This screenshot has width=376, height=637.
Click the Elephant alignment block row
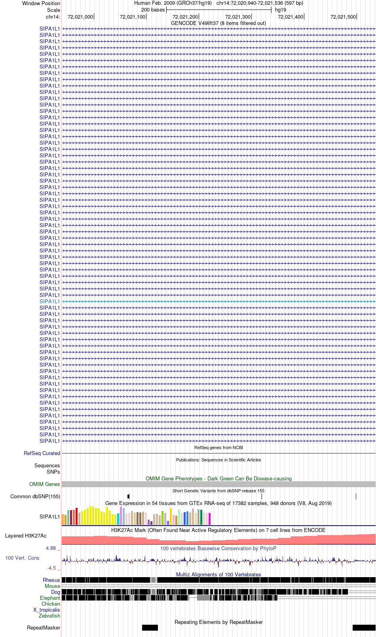(218, 598)
